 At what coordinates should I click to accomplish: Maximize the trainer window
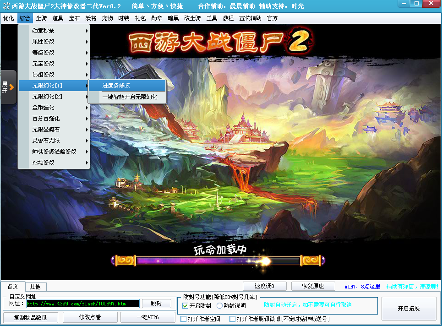pyautogui.click(x=416, y=4)
